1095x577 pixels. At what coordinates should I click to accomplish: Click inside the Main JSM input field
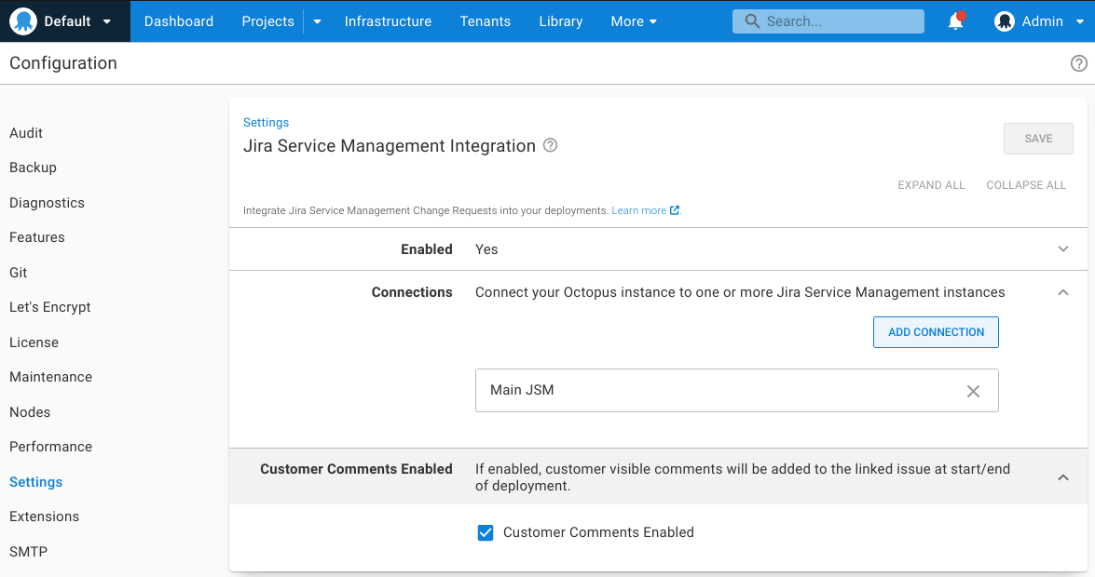tap(652, 391)
